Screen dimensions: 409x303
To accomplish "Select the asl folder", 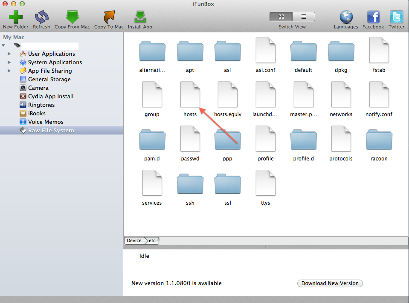I will pos(227,51).
